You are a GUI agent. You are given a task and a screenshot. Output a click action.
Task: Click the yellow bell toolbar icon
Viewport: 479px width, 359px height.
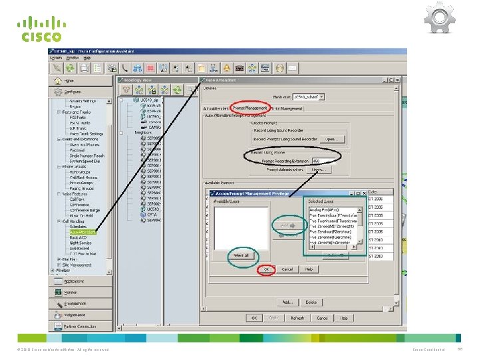[226, 68]
